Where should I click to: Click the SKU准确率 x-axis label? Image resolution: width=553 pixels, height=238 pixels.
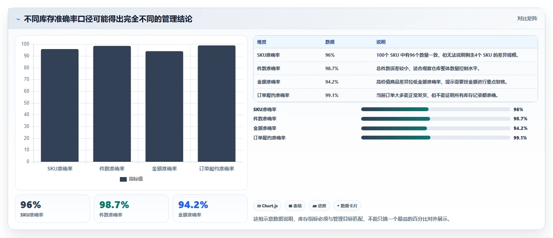60,169
